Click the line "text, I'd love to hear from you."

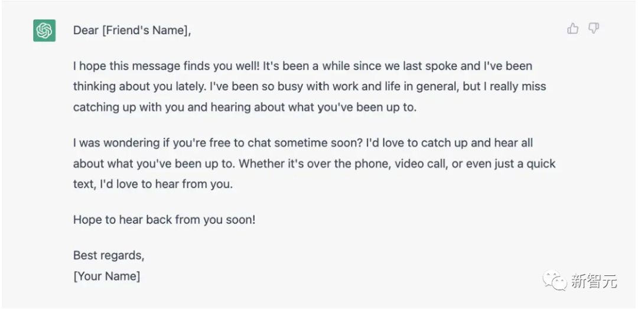click(x=153, y=184)
